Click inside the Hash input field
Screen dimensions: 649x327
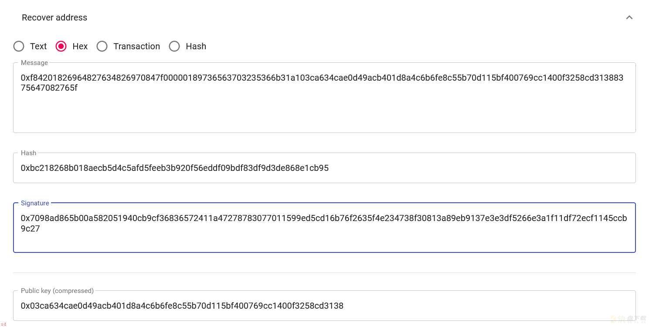pos(324,168)
